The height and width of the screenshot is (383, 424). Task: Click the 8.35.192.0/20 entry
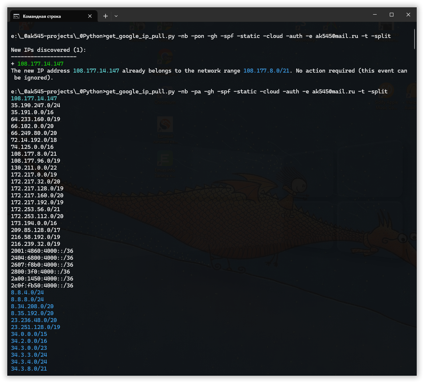32,313
